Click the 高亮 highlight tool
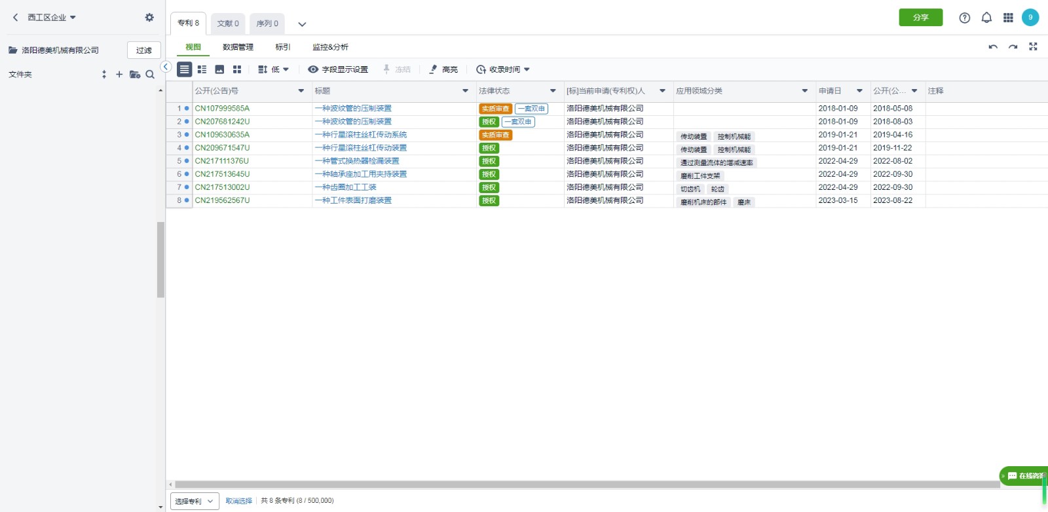Viewport: 1048px width, 512px height. click(443, 69)
